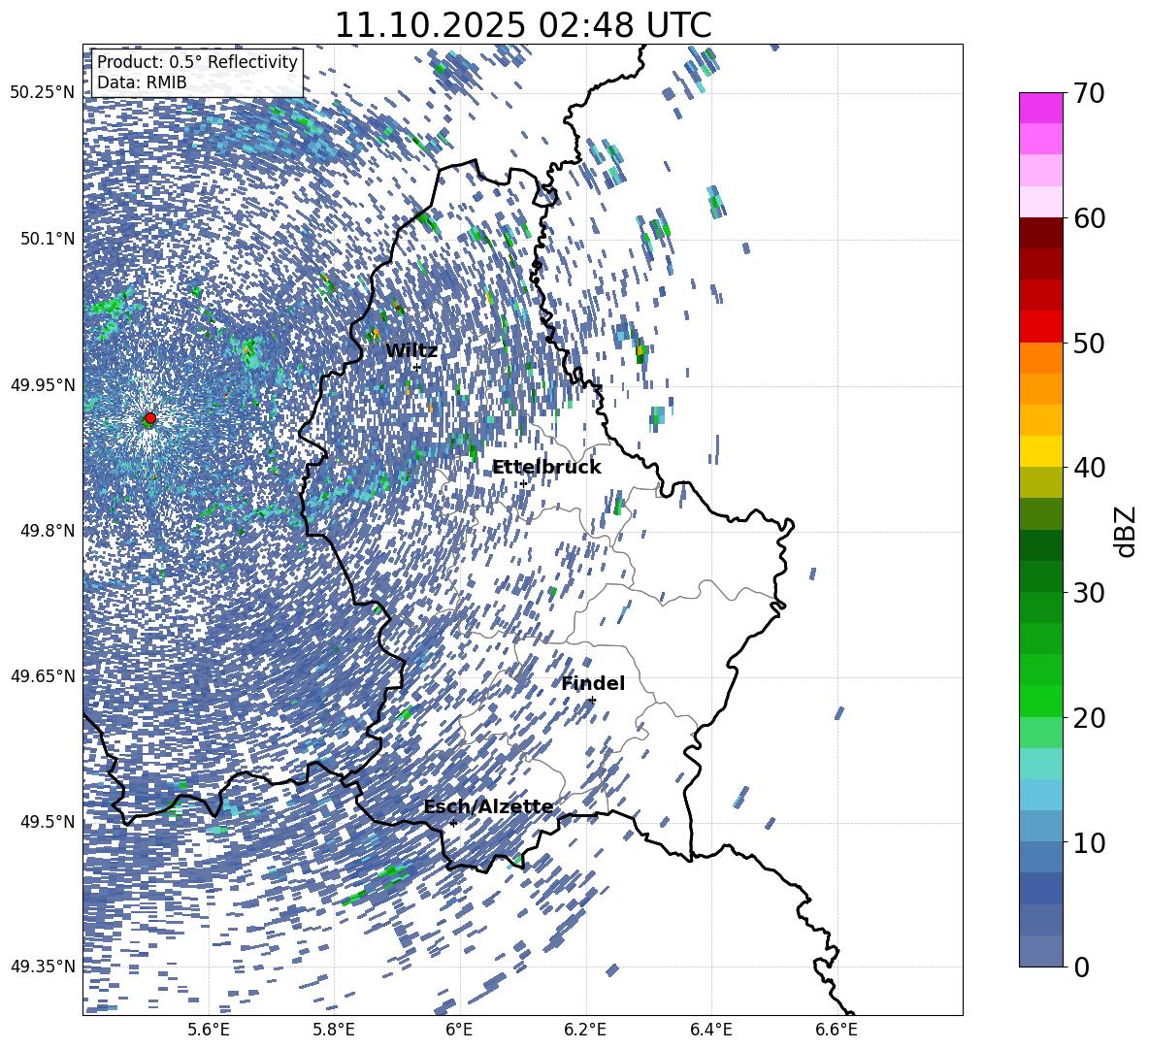
Task: Click the 50.1°N latitude label
Action: click(49, 239)
